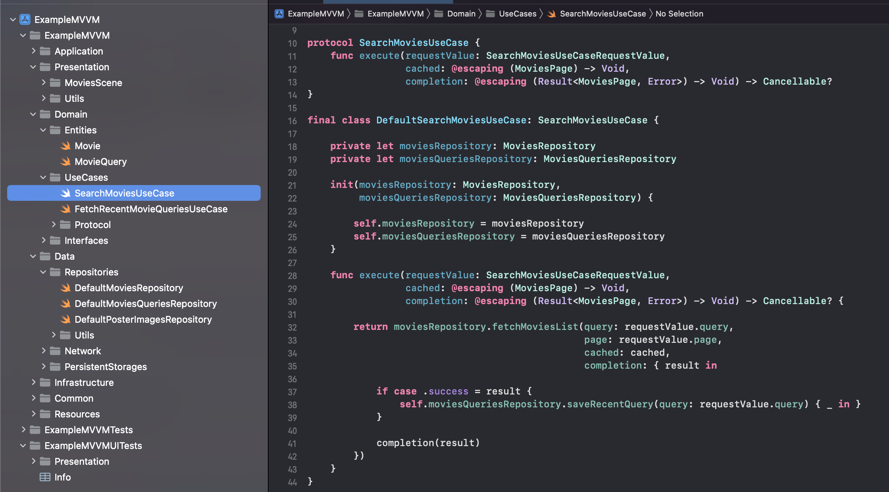
Task: Collapse the Presentation group under ExampleMVVM
Action: coord(33,67)
